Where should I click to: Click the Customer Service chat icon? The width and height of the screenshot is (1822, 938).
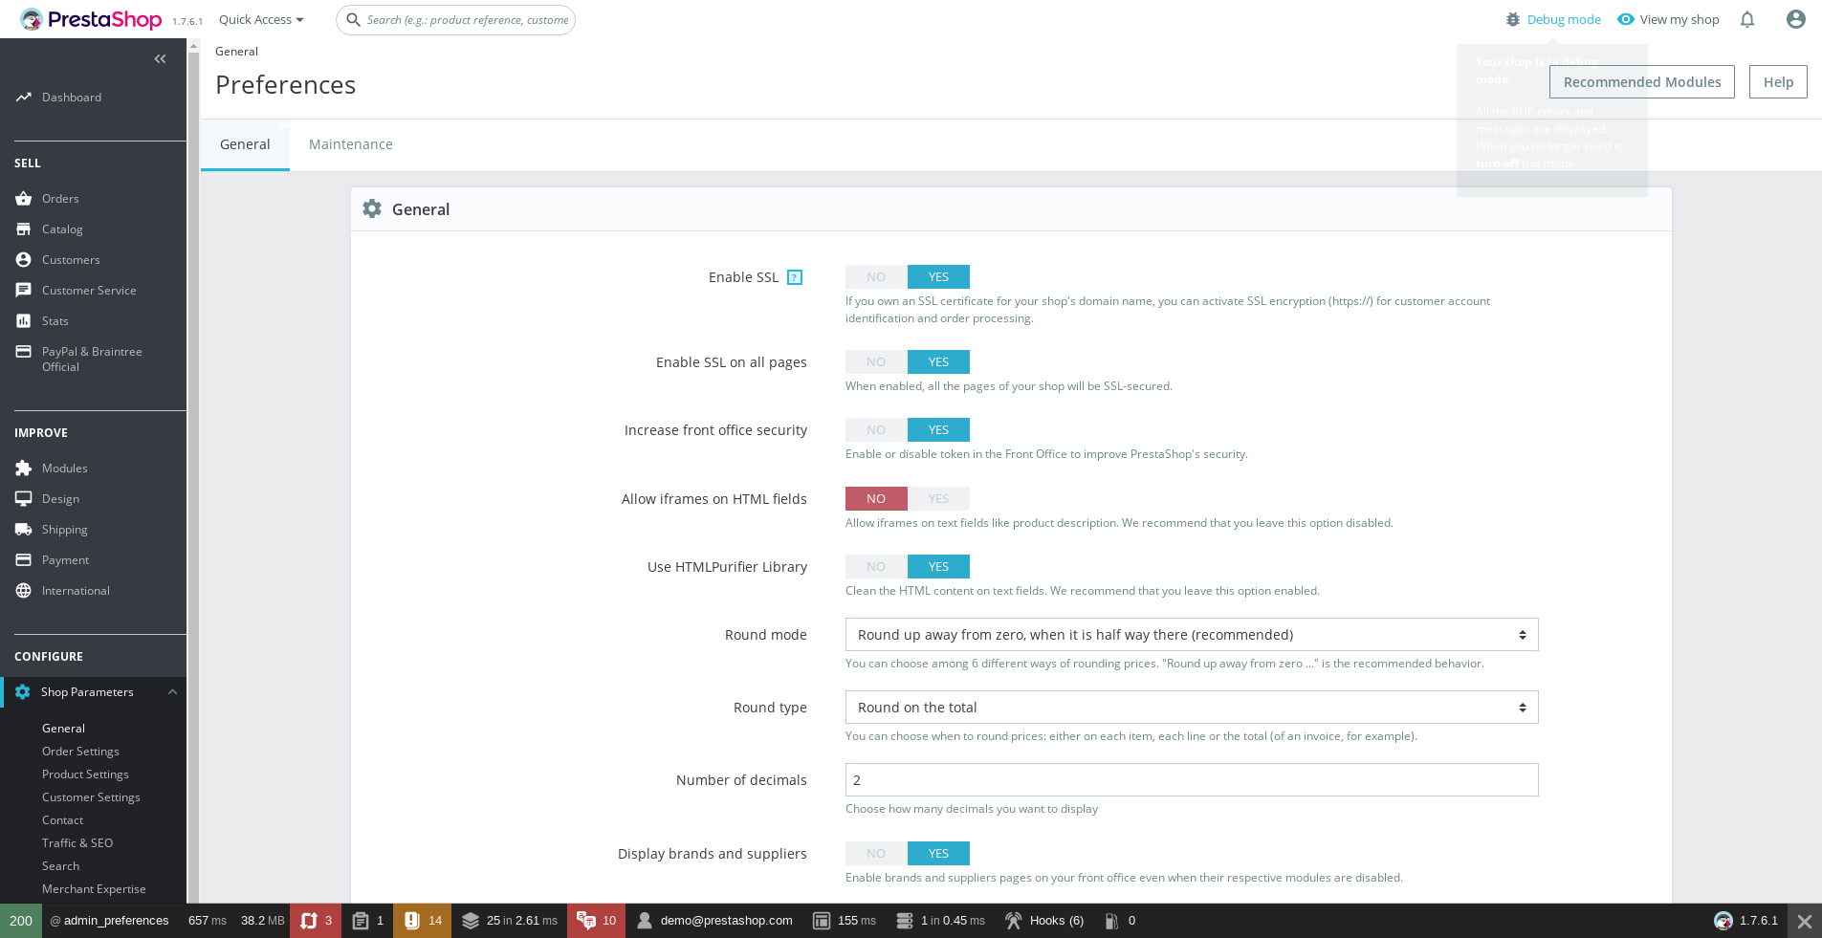click(x=24, y=291)
